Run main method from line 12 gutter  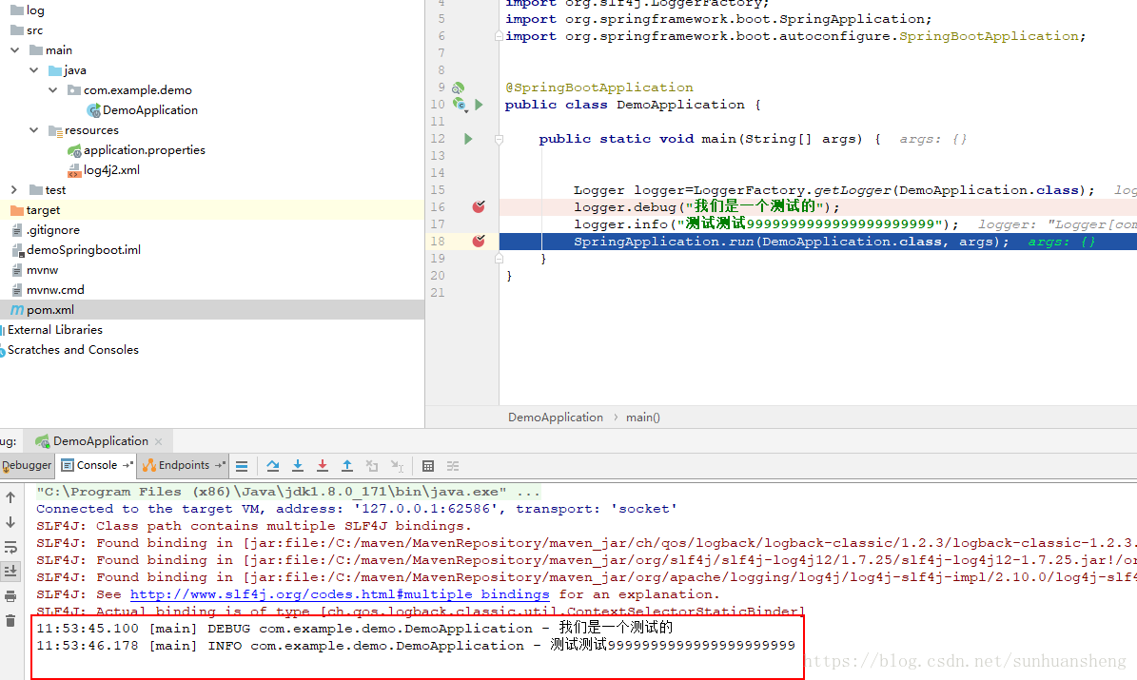pyautogui.click(x=468, y=139)
